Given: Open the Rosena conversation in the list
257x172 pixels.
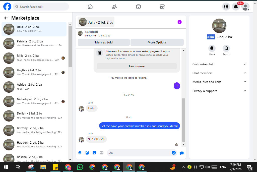Looking at the screenshot, I should pos(34,157).
